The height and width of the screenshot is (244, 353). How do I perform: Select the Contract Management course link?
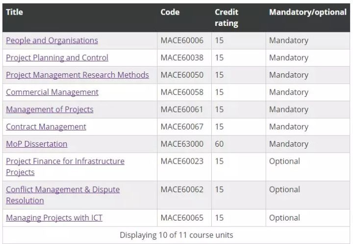[x=46, y=127]
